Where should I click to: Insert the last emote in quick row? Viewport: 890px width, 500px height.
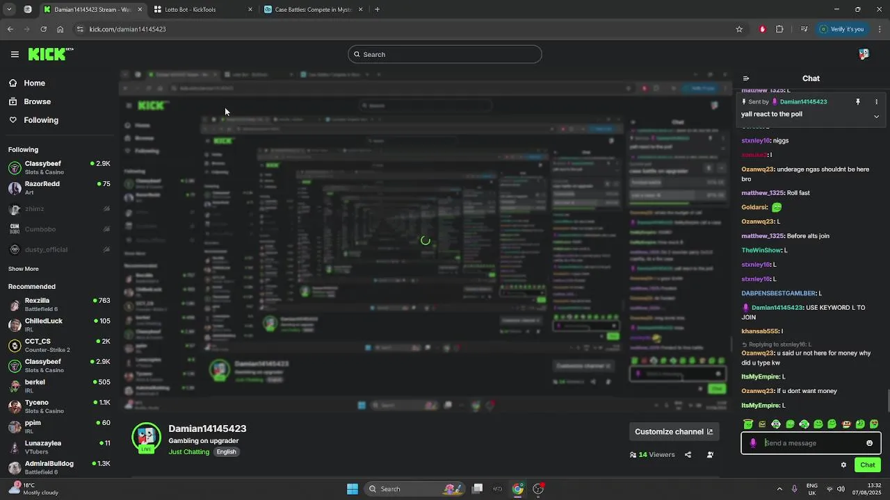coord(874,424)
